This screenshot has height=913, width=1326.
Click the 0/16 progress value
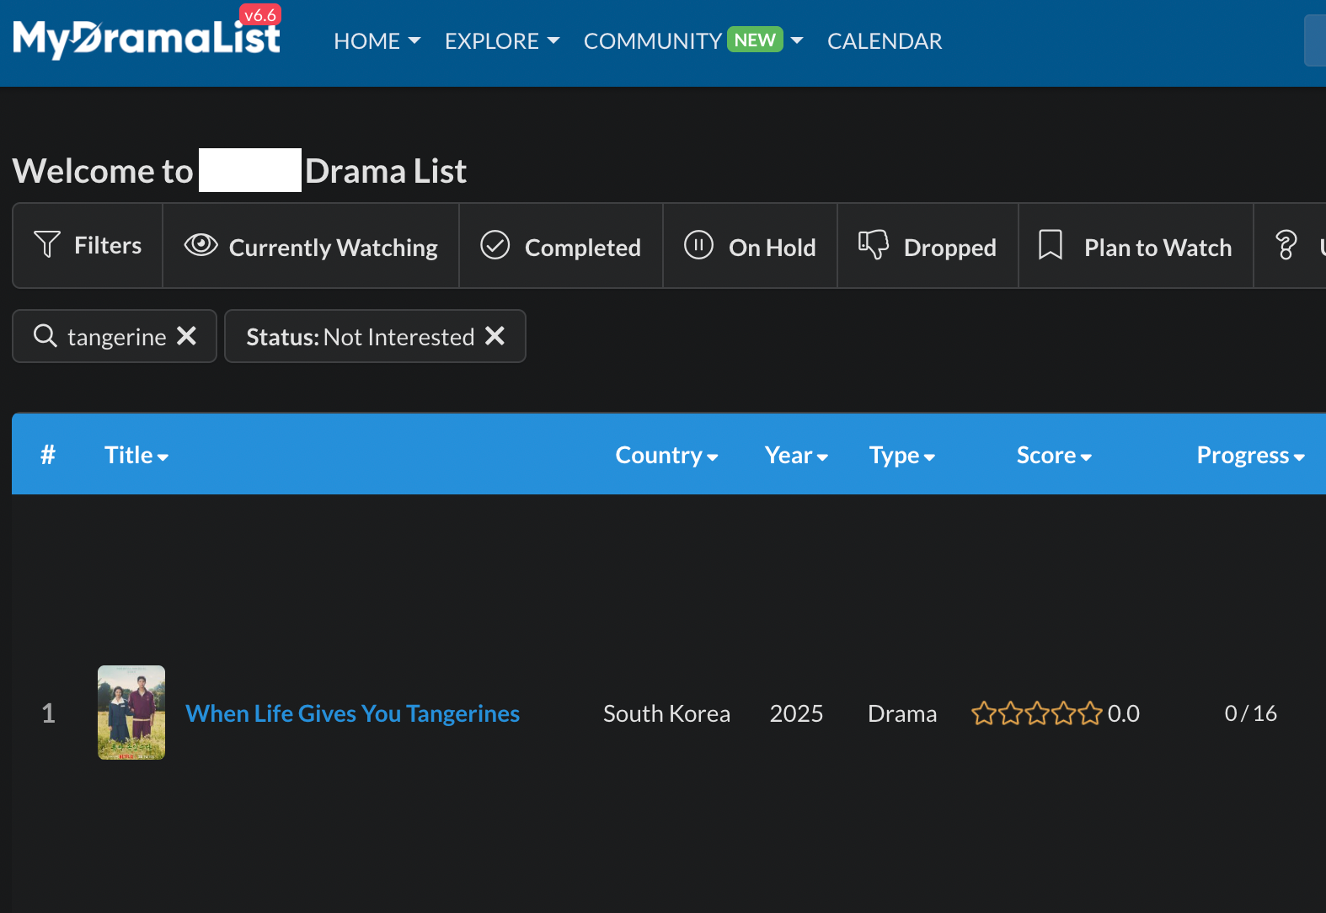1250,713
